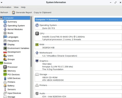Screen dimensions: 122x98
Task: Click the flag icon beside Languages
Action: 5,37
